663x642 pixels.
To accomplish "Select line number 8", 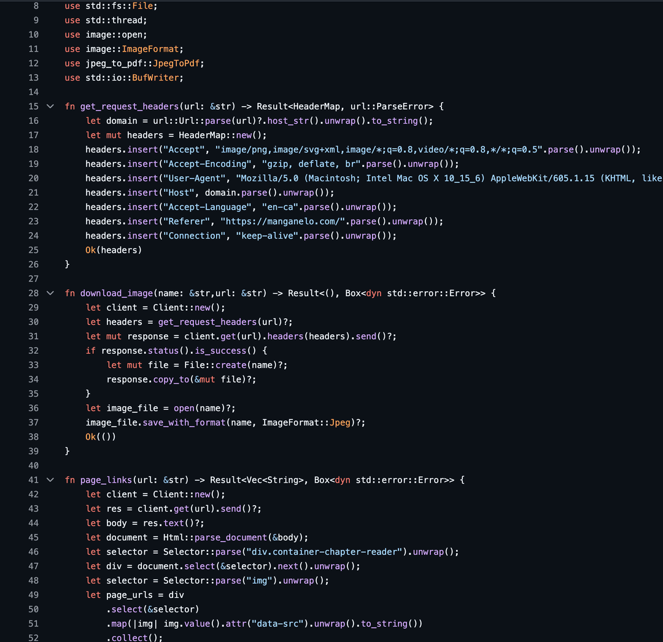I will pos(35,6).
